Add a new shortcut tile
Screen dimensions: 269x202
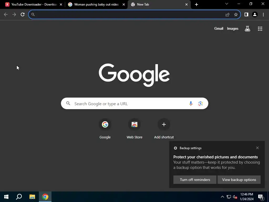(164, 129)
